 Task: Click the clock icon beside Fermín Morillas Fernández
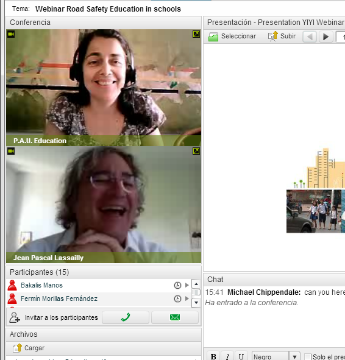point(177,298)
